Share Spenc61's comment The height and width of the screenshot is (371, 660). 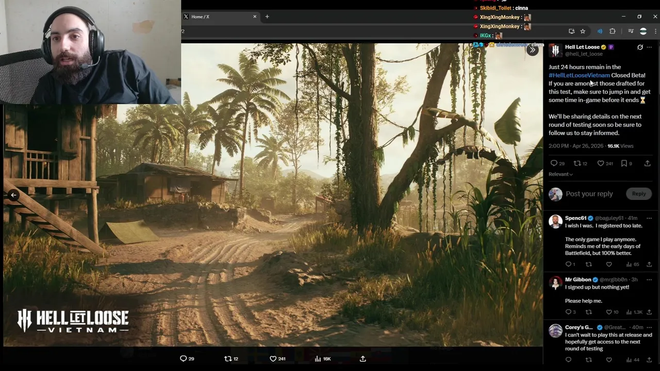point(649,264)
